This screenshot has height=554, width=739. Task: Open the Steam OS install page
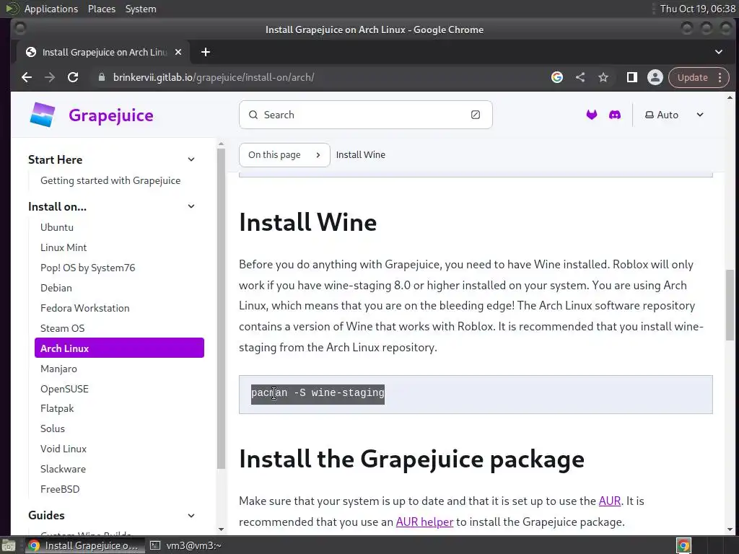(x=63, y=328)
